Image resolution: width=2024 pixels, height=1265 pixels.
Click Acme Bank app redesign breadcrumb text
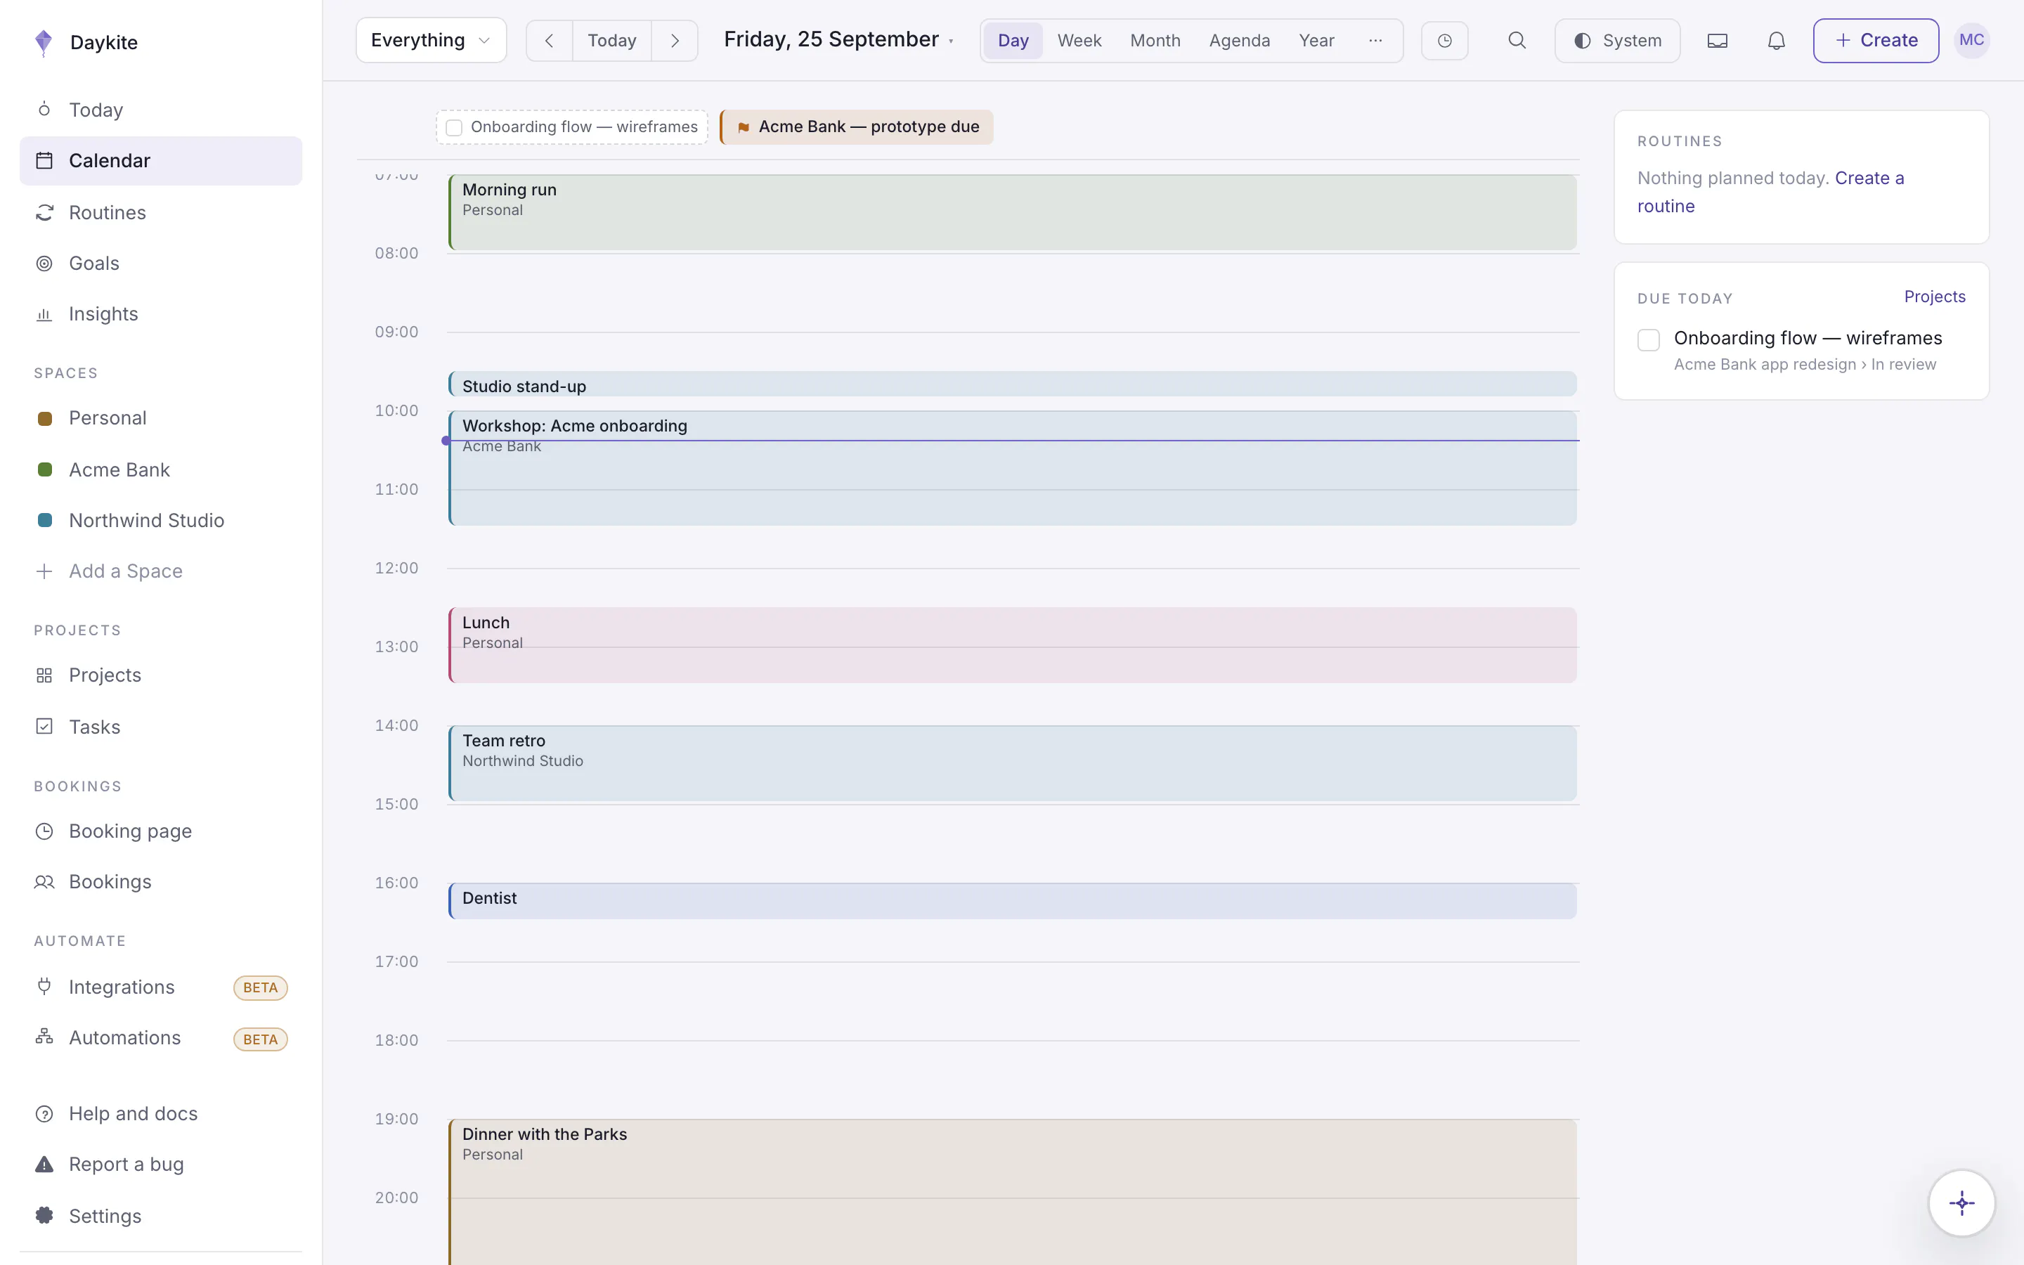(x=1765, y=365)
